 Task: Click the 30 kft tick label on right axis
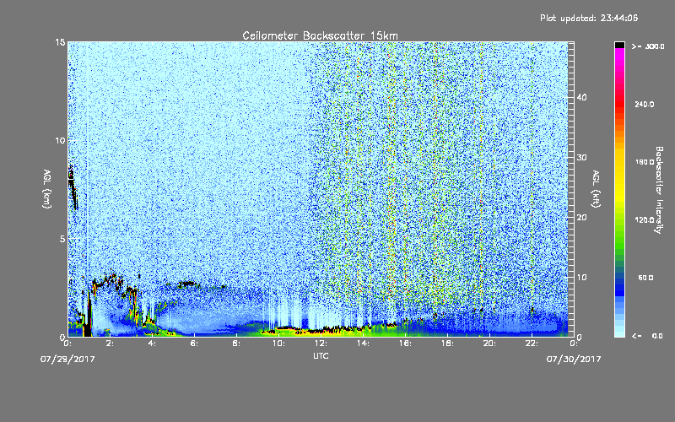[581, 157]
